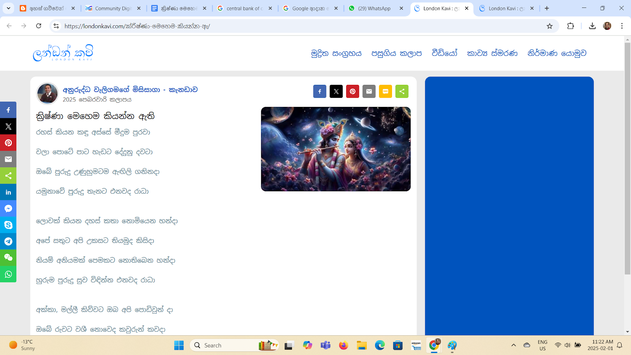Open Microsoft Teams from the taskbar
This screenshot has height=355, width=631.
[x=325, y=345]
